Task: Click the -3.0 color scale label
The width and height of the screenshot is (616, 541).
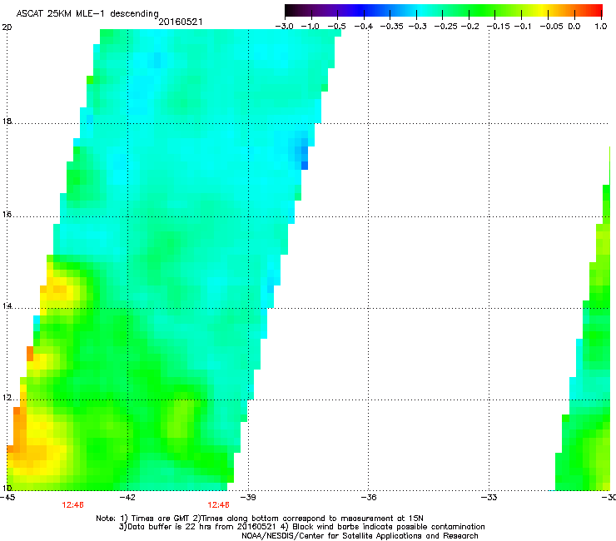Action: click(284, 27)
